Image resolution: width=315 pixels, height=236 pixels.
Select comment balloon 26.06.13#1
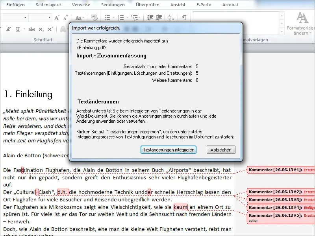pyautogui.click(x=281, y=170)
